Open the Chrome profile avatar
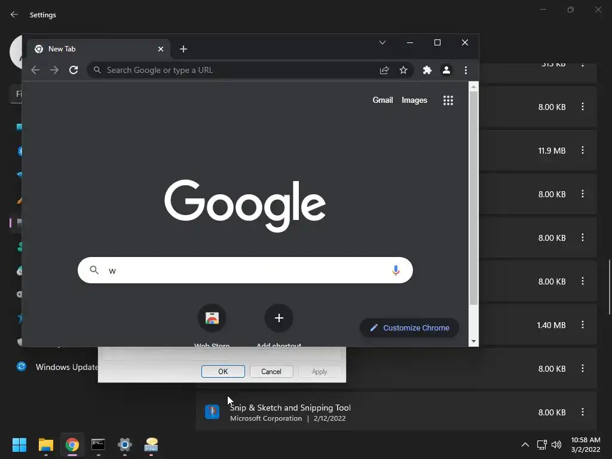The image size is (612, 459). (446, 71)
